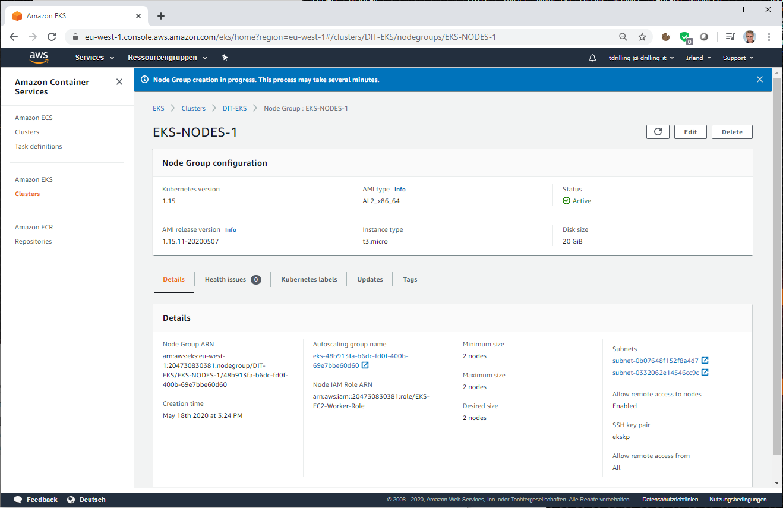Image resolution: width=783 pixels, height=508 pixels.
Task: Click the Edit button
Action: [x=690, y=132]
